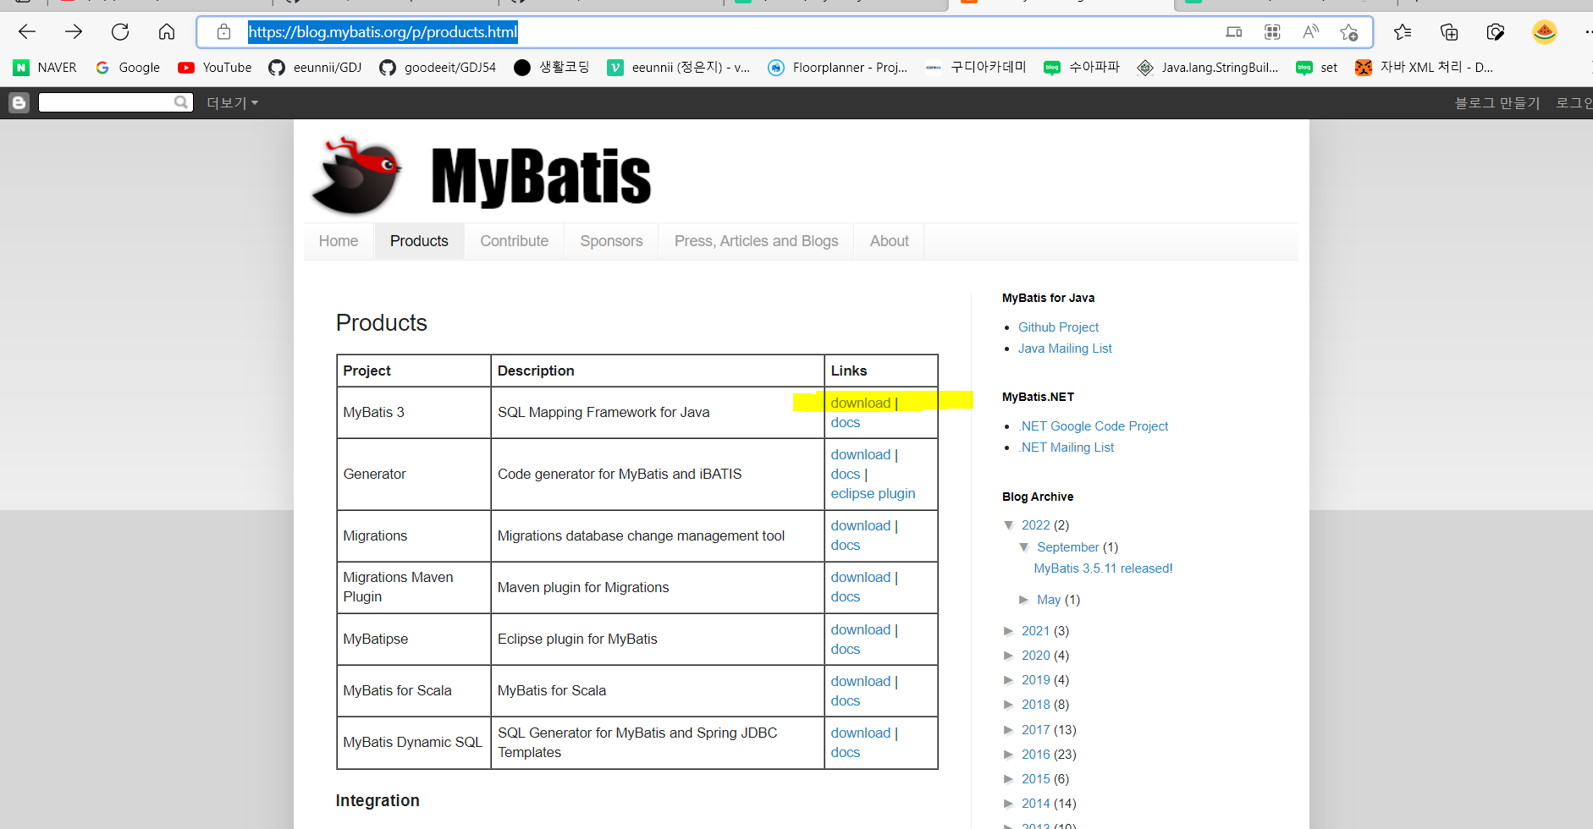The height and width of the screenshot is (829, 1593).
Task: Add this page to favorites via star icon
Action: (1349, 31)
